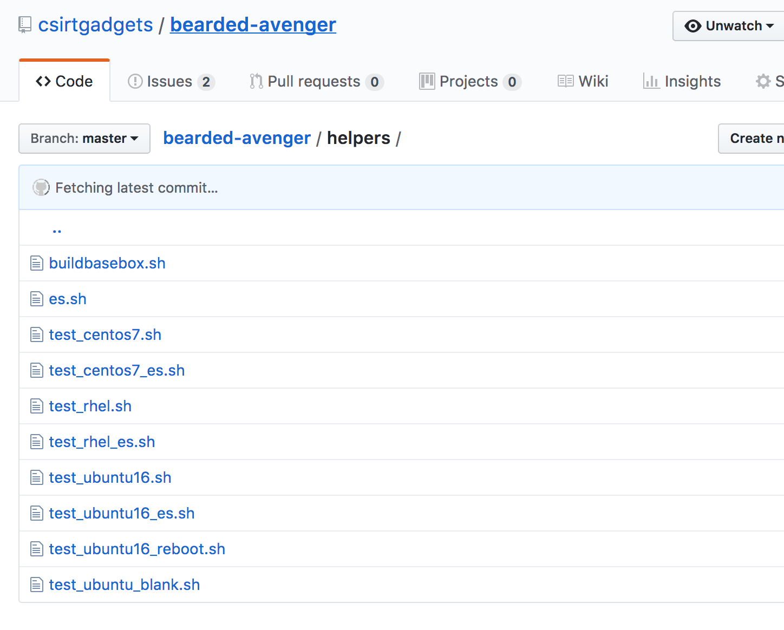The width and height of the screenshot is (784, 630).
Task: Open test_ubuntu16.sh file
Action: [110, 477]
